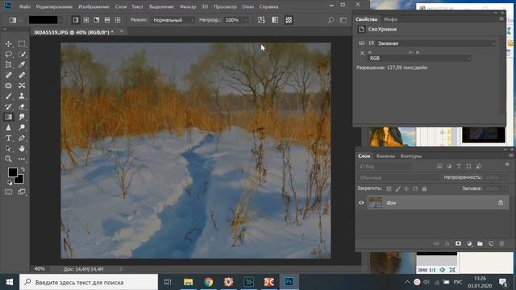This screenshot has height=290, width=516.
Task: Choose the linear gradient type
Action: (x=76, y=20)
